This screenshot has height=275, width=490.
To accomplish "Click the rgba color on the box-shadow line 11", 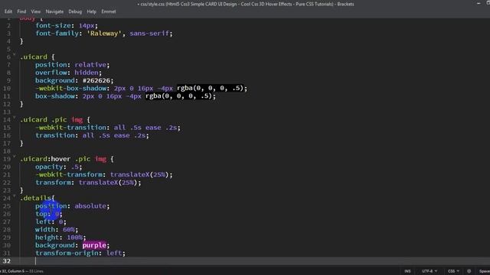I will [x=178, y=96].
